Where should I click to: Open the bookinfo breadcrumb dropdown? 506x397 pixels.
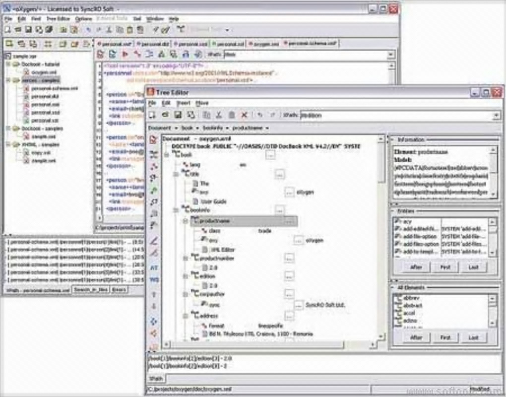(x=227, y=128)
